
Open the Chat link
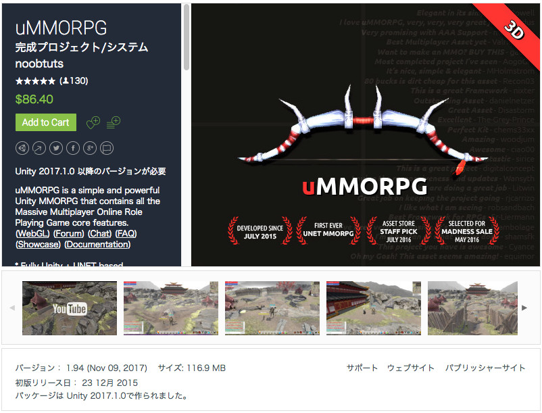(x=100, y=234)
